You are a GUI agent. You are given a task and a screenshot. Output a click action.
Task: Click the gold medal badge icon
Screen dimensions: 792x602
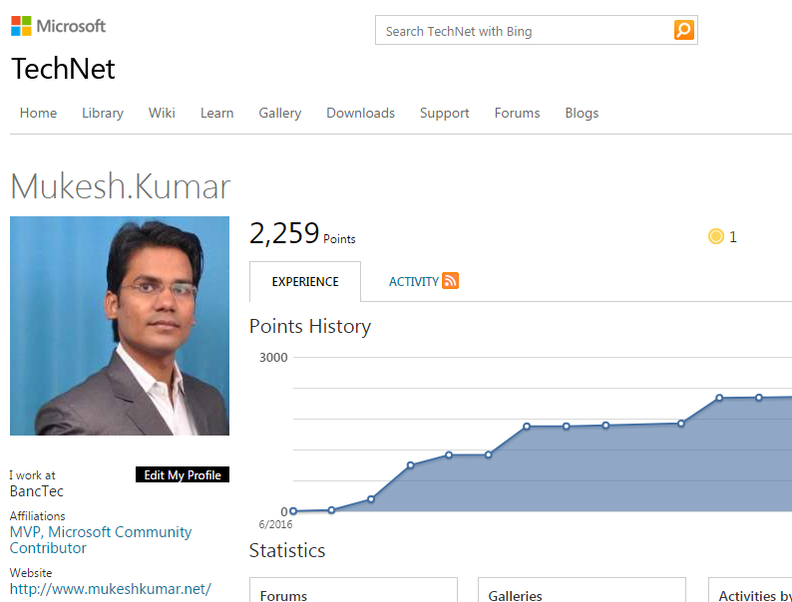[x=716, y=236]
